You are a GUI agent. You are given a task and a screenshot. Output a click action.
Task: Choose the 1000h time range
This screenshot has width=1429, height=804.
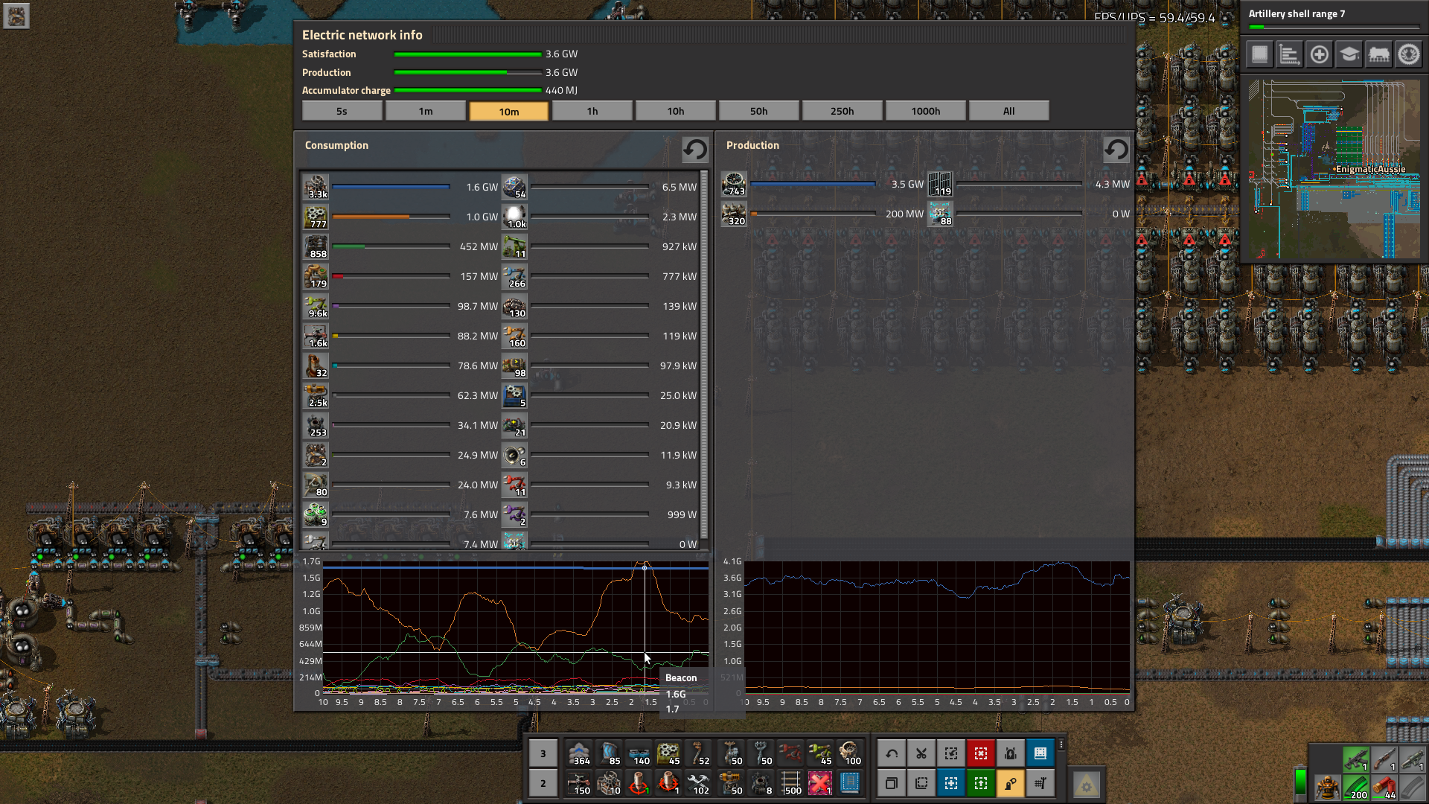click(x=925, y=111)
